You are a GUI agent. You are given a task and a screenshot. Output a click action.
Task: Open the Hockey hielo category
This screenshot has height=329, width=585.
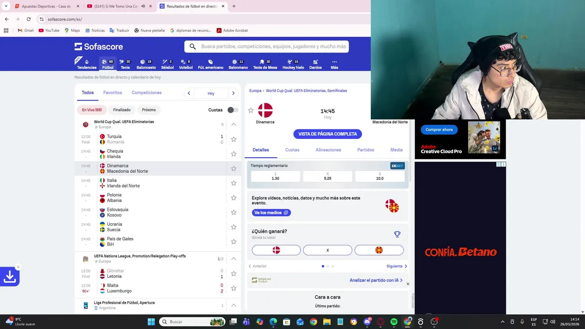pyautogui.click(x=293, y=64)
